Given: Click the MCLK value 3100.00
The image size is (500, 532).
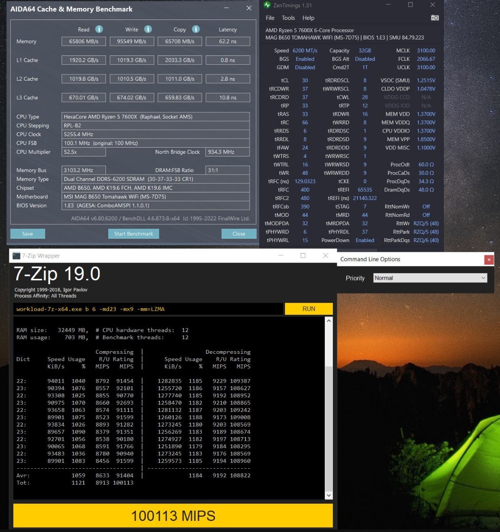Looking at the screenshot, I should click(x=426, y=51).
